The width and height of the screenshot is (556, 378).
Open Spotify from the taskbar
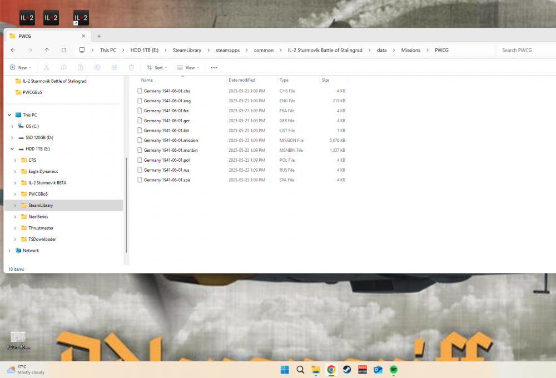(394, 369)
